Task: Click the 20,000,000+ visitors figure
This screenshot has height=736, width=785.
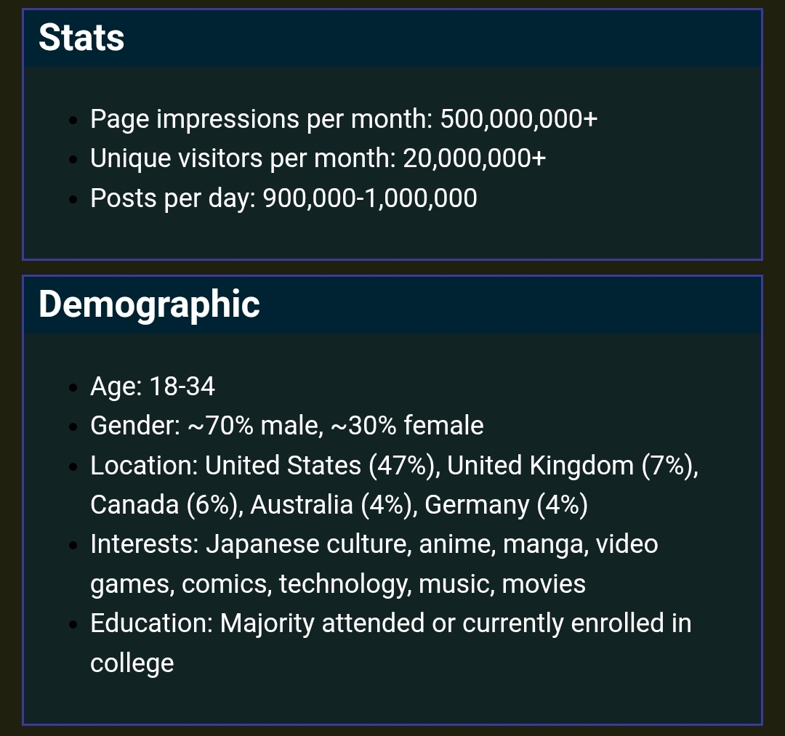Action: [474, 158]
